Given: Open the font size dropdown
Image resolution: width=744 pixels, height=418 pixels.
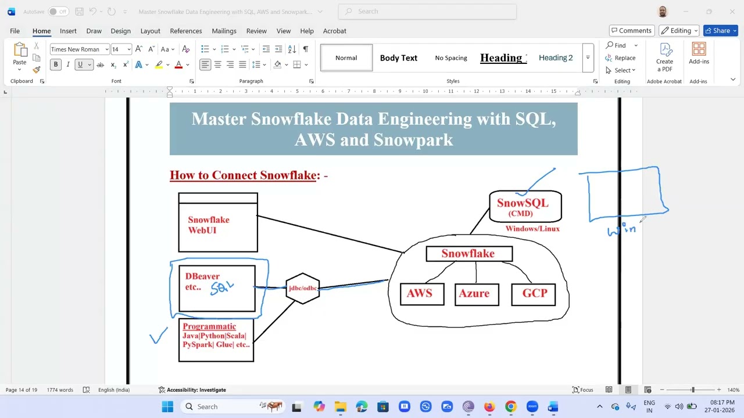Looking at the screenshot, I should tap(129, 49).
